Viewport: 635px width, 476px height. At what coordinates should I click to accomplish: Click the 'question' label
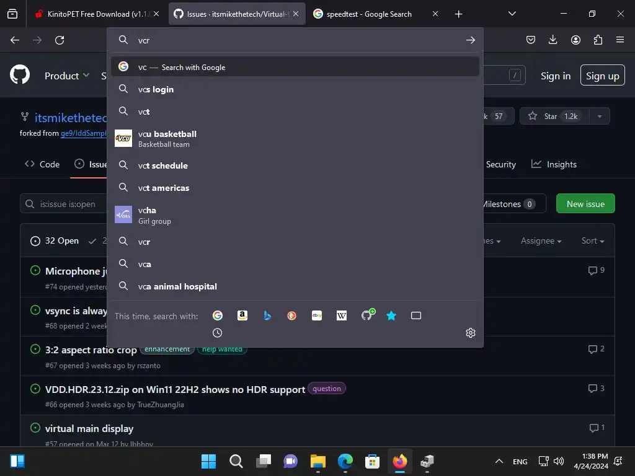coord(326,389)
